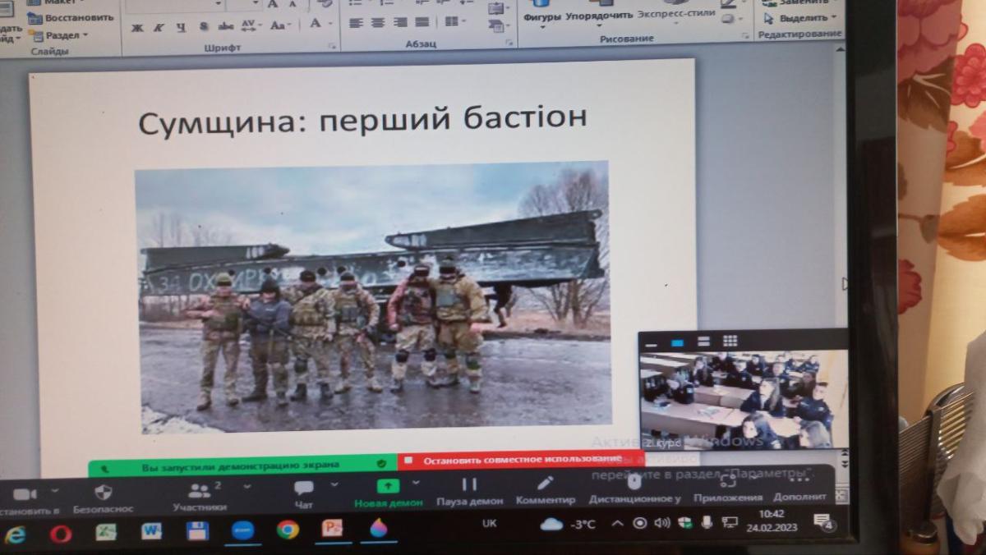
Task: Toggle italic text formatting
Action: (159, 26)
